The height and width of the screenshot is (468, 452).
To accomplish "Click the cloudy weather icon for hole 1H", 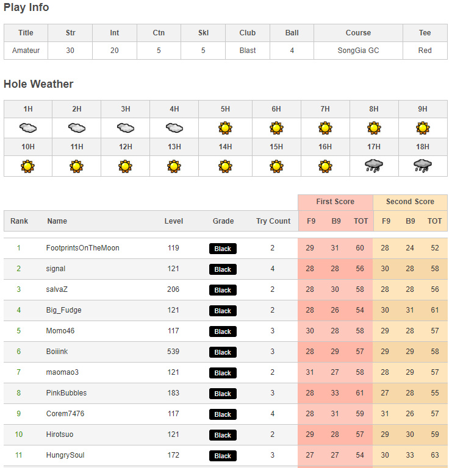I will click(28, 128).
